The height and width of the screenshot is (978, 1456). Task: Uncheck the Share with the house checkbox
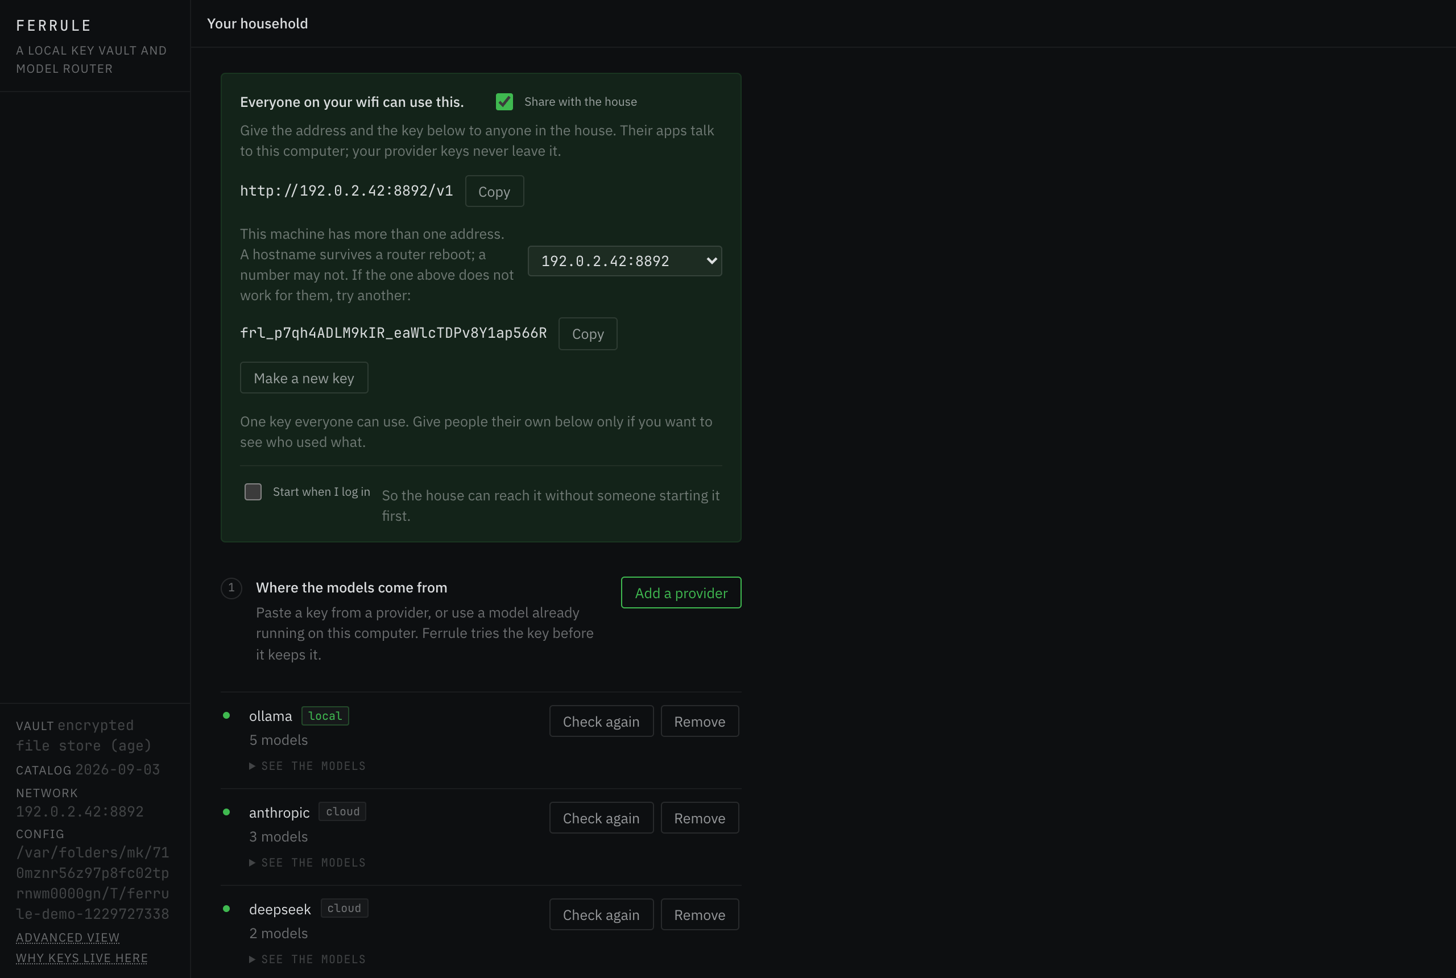pyautogui.click(x=504, y=102)
